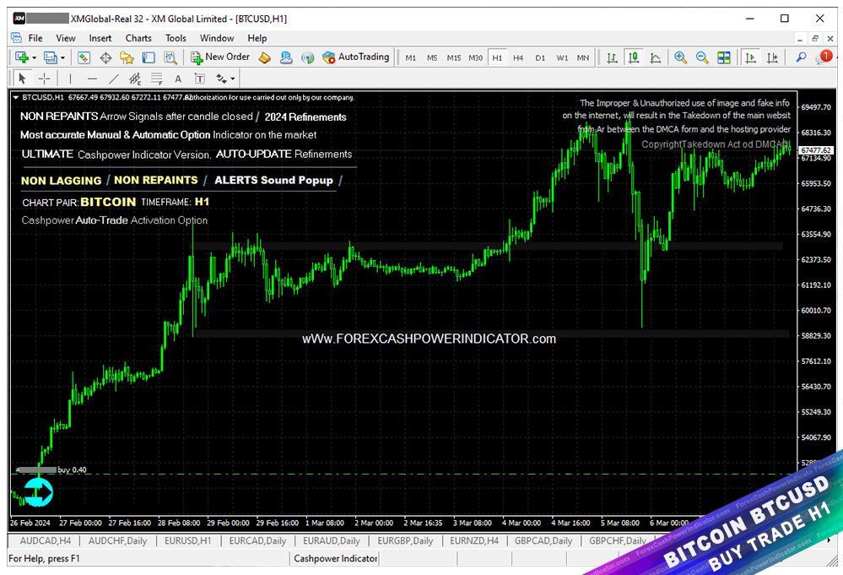The height and width of the screenshot is (575, 843).
Task: Expand the New Chart dropdown arrow
Action: click(x=35, y=57)
